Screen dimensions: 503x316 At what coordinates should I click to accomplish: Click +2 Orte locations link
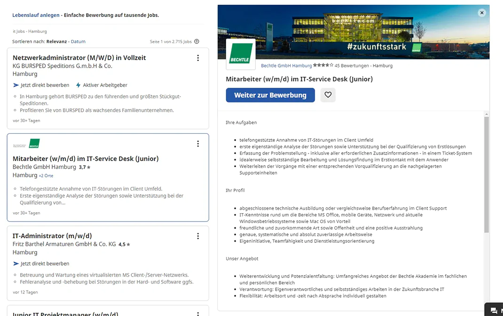(46, 176)
